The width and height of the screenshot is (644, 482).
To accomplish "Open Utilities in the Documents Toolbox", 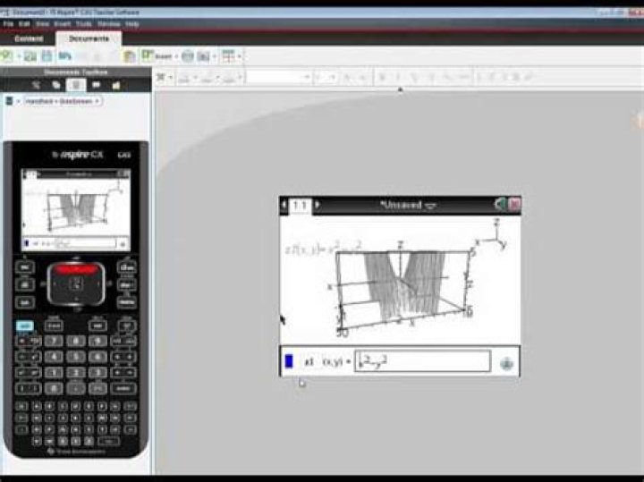I will 96,85.
